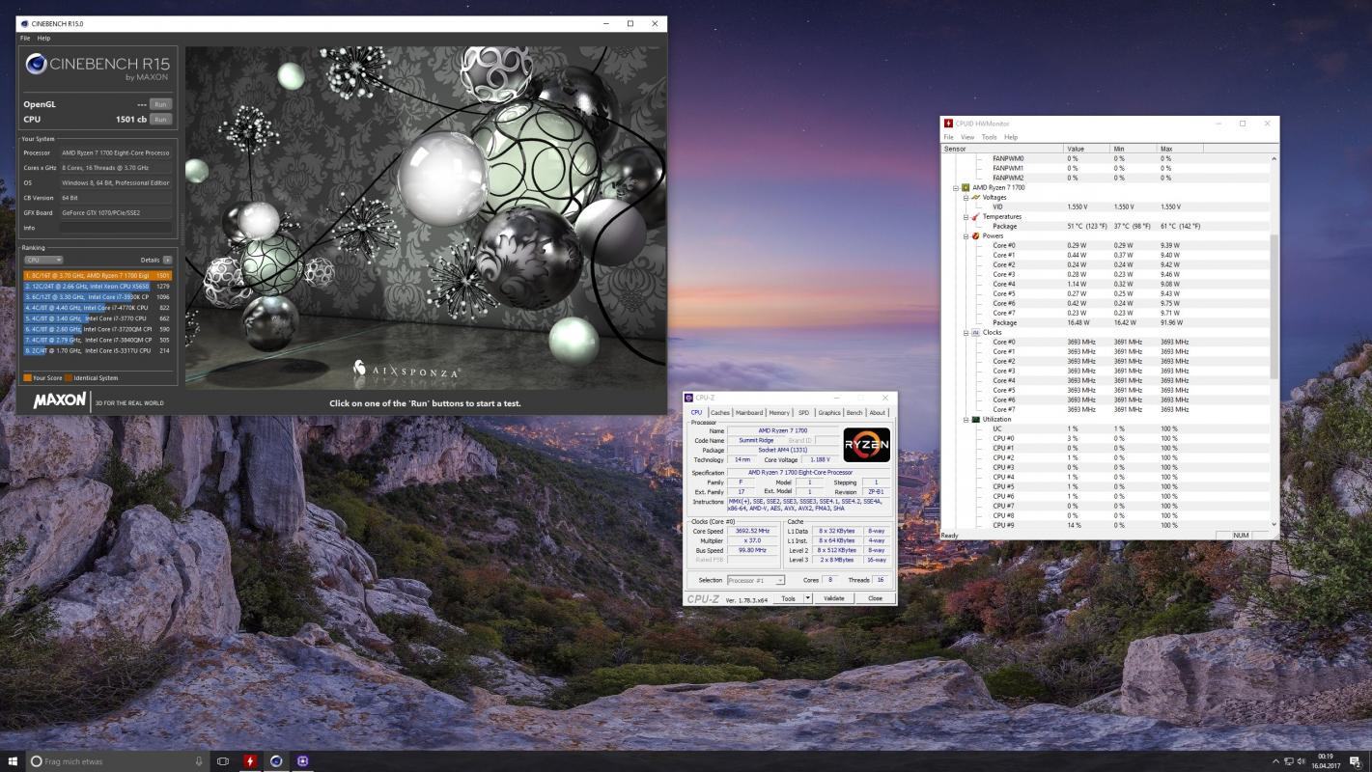
Task: Open CPU-Z from the taskbar
Action: tap(303, 761)
